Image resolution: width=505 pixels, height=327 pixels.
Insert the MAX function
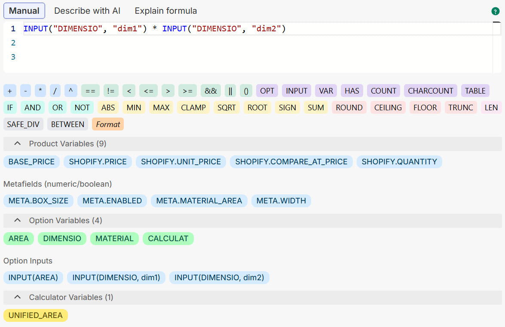161,108
